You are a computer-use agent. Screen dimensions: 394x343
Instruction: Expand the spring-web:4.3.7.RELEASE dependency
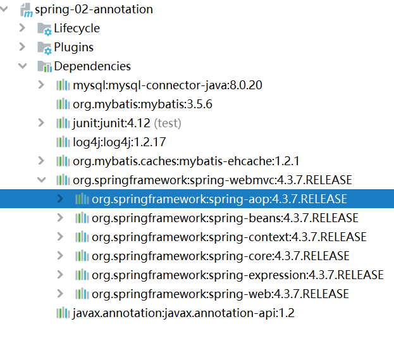[x=60, y=294]
